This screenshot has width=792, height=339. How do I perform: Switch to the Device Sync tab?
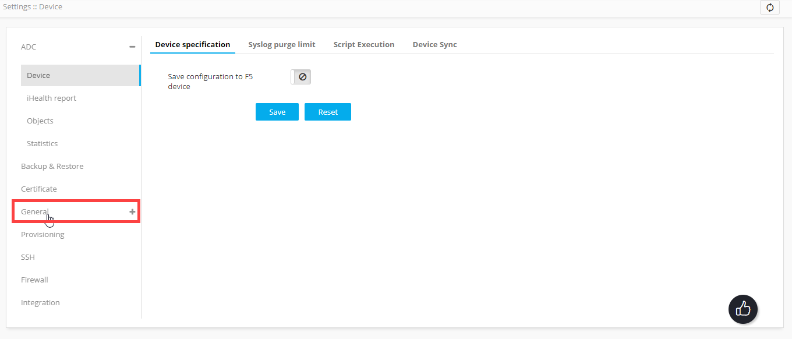[x=435, y=45]
